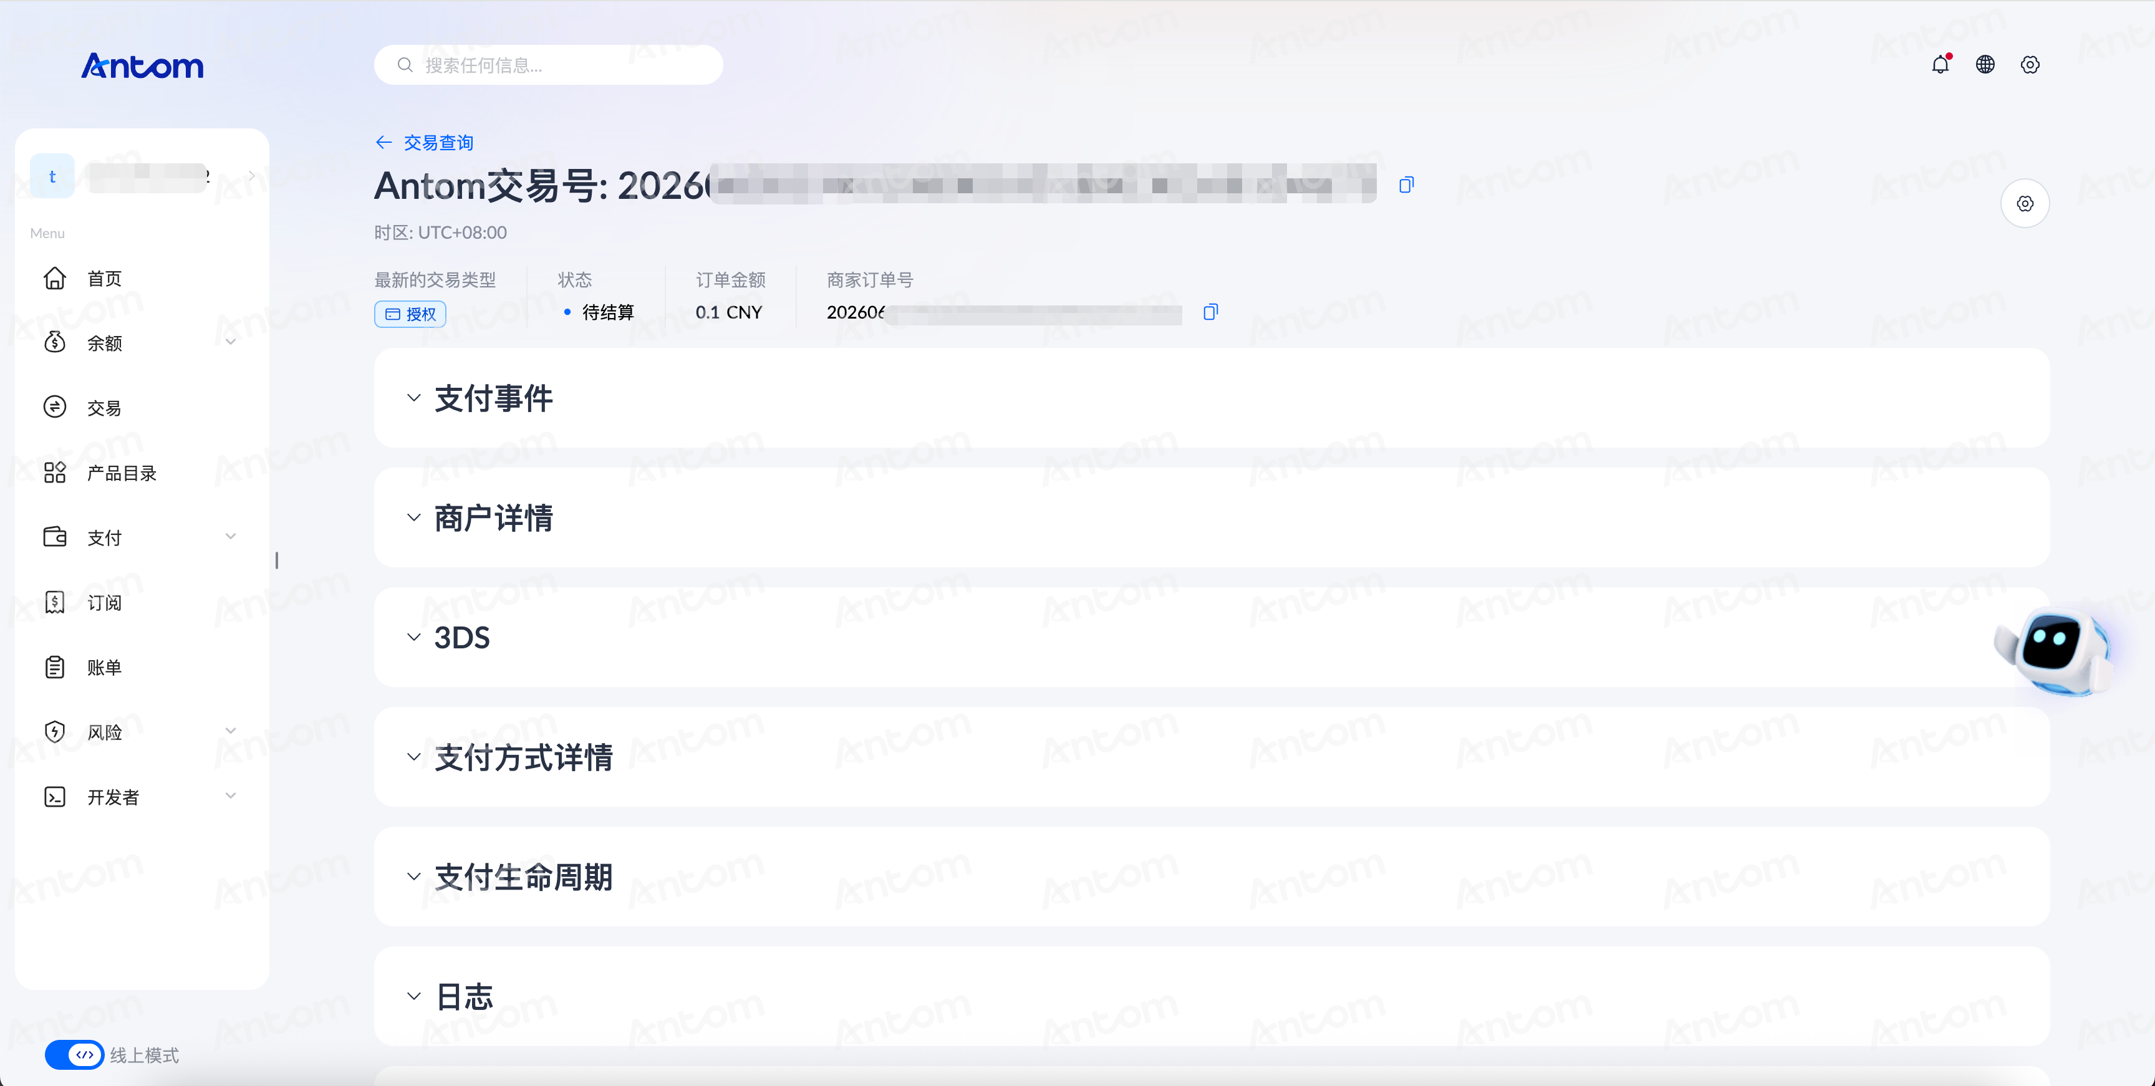Click the 支付方式详情 heading

pos(524,757)
